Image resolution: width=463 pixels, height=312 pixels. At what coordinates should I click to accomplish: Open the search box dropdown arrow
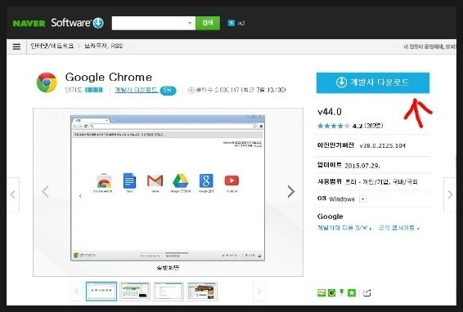[x=190, y=23]
